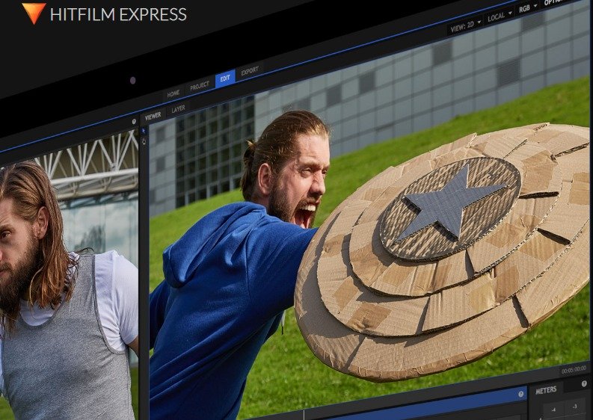Viewport: 593px width, 420px height.
Task: Click the 00:05:00:00 timecode readout
Action: point(574,369)
